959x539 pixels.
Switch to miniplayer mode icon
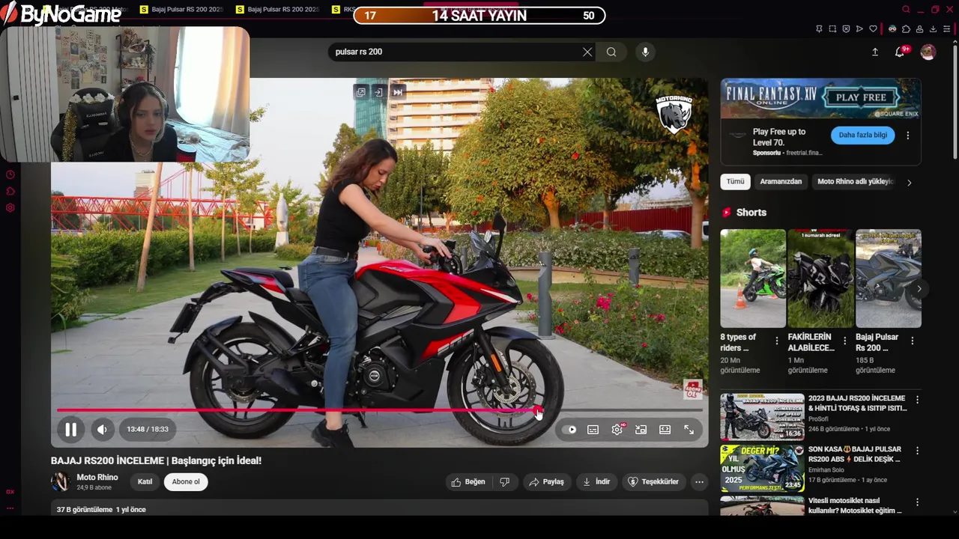[641, 430]
